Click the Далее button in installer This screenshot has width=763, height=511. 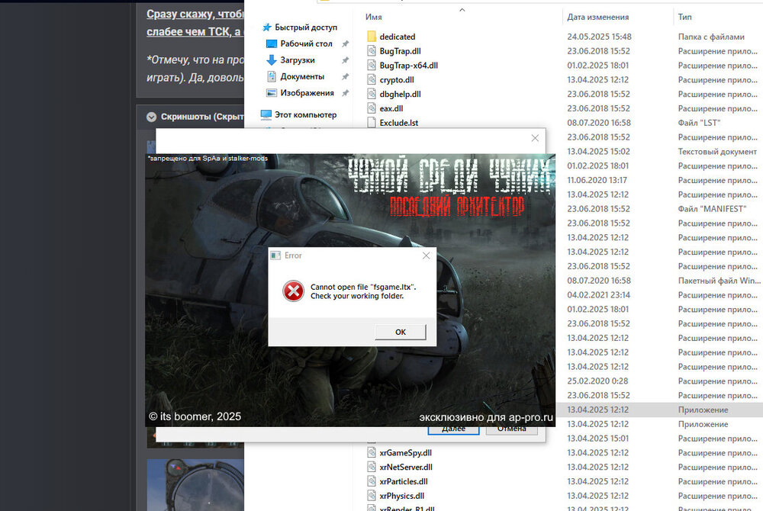point(453,430)
